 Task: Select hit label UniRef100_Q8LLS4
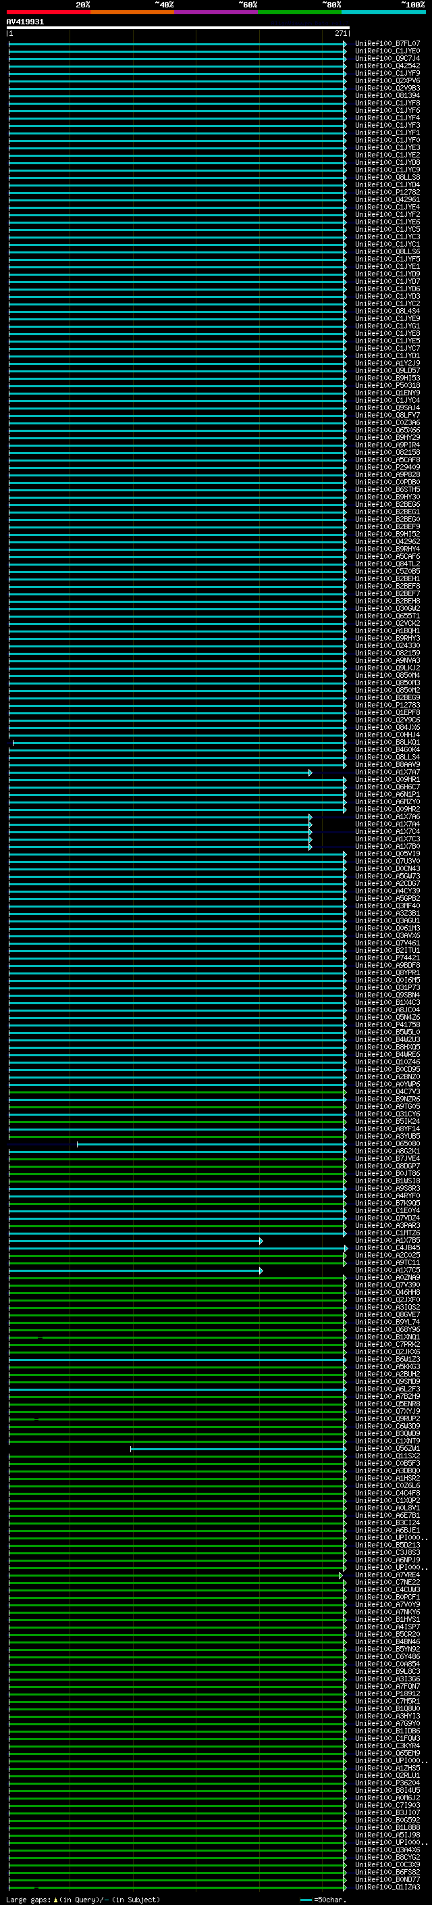[x=387, y=757]
